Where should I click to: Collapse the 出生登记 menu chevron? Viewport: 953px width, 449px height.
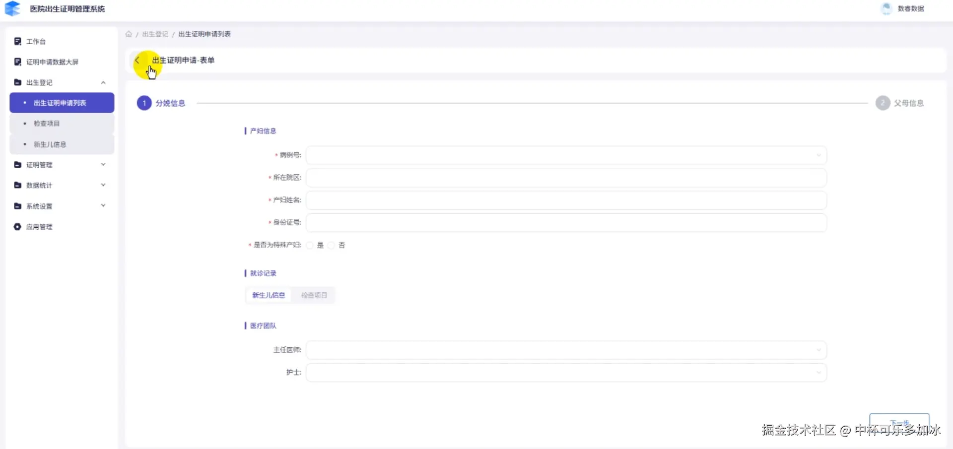(x=103, y=82)
